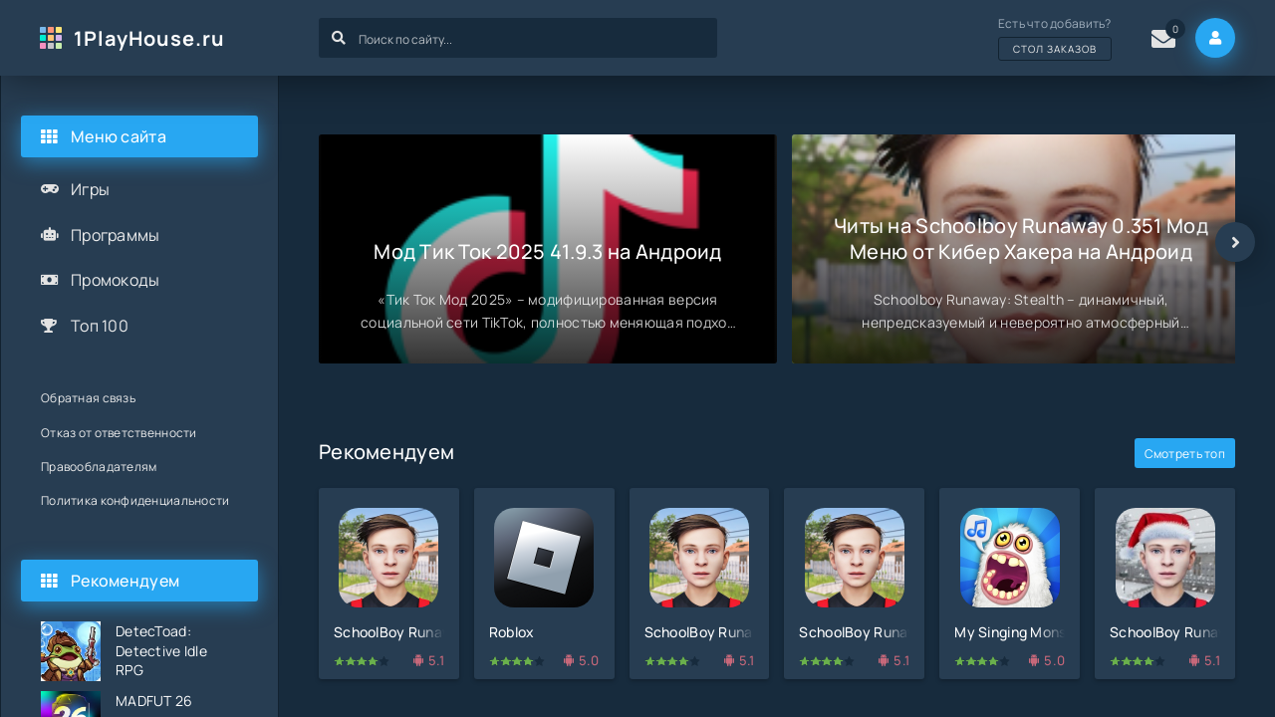Click the Roblox card title
The image size is (1275, 717).
coord(511,632)
